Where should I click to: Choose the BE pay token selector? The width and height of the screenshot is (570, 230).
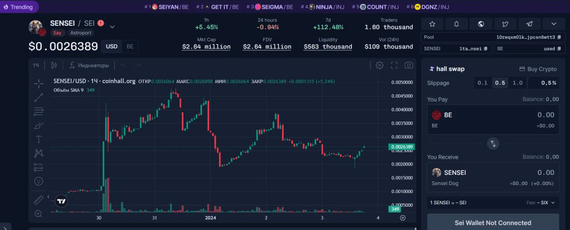[442, 115]
